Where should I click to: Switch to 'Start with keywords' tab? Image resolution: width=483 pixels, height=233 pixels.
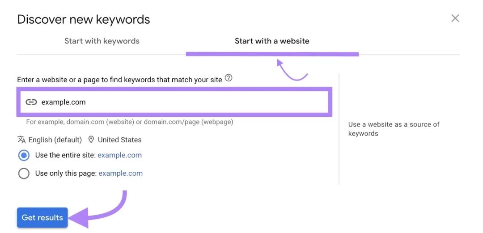tap(102, 41)
